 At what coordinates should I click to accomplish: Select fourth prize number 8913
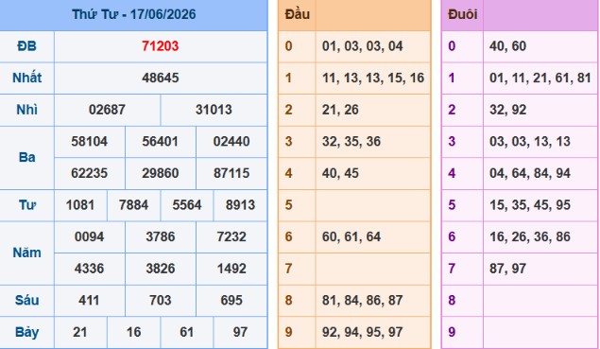(x=240, y=205)
